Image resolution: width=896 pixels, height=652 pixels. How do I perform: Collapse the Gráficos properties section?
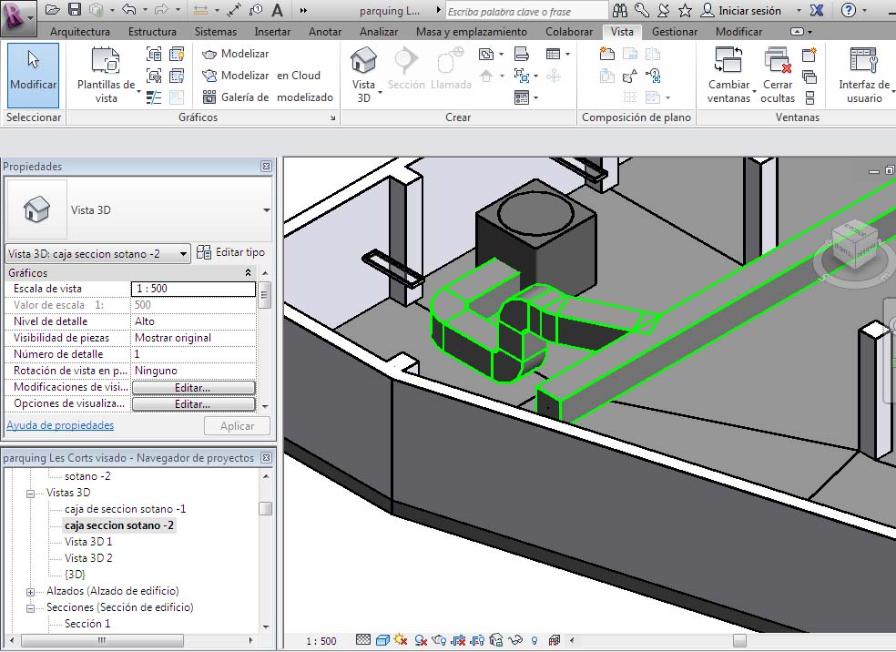[x=249, y=272]
